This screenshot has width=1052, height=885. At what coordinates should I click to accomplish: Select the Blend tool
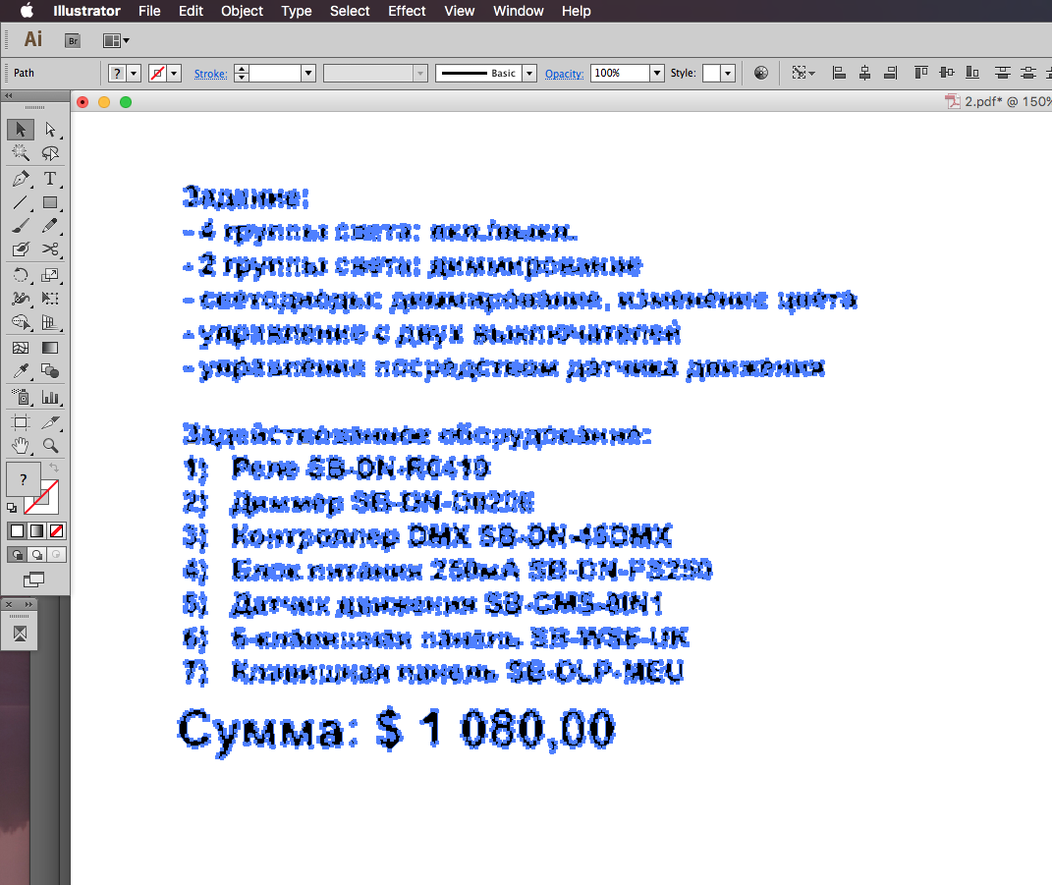50,371
